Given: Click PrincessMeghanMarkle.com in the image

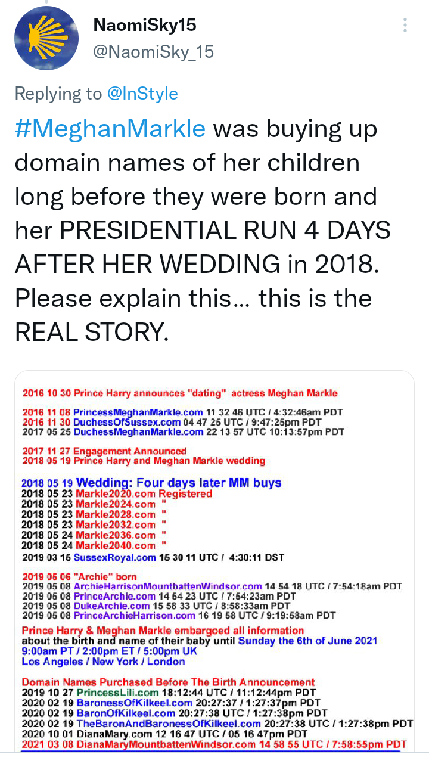Looking at the screenshot, I should 138,412.
